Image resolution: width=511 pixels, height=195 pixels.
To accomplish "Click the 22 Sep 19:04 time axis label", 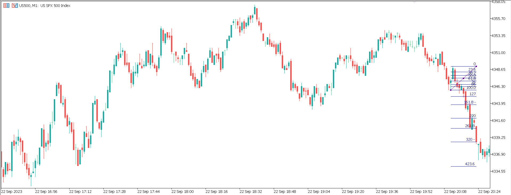I will pyautogui.click(x=319, y=192).
